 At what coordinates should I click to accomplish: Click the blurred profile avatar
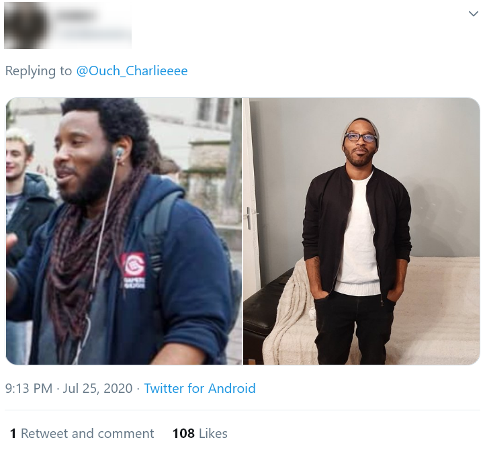pos(26,26)
